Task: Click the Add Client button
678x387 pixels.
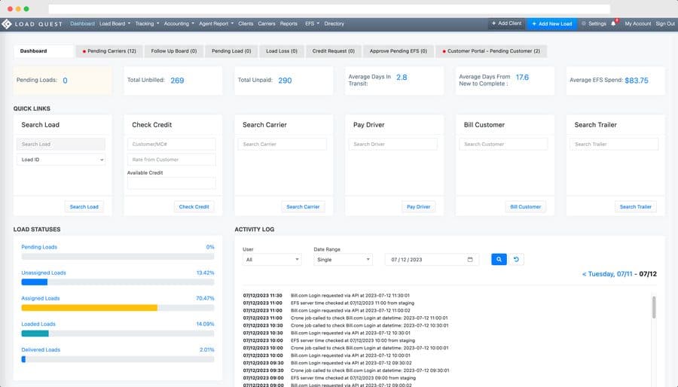Action: pos(507,23)
